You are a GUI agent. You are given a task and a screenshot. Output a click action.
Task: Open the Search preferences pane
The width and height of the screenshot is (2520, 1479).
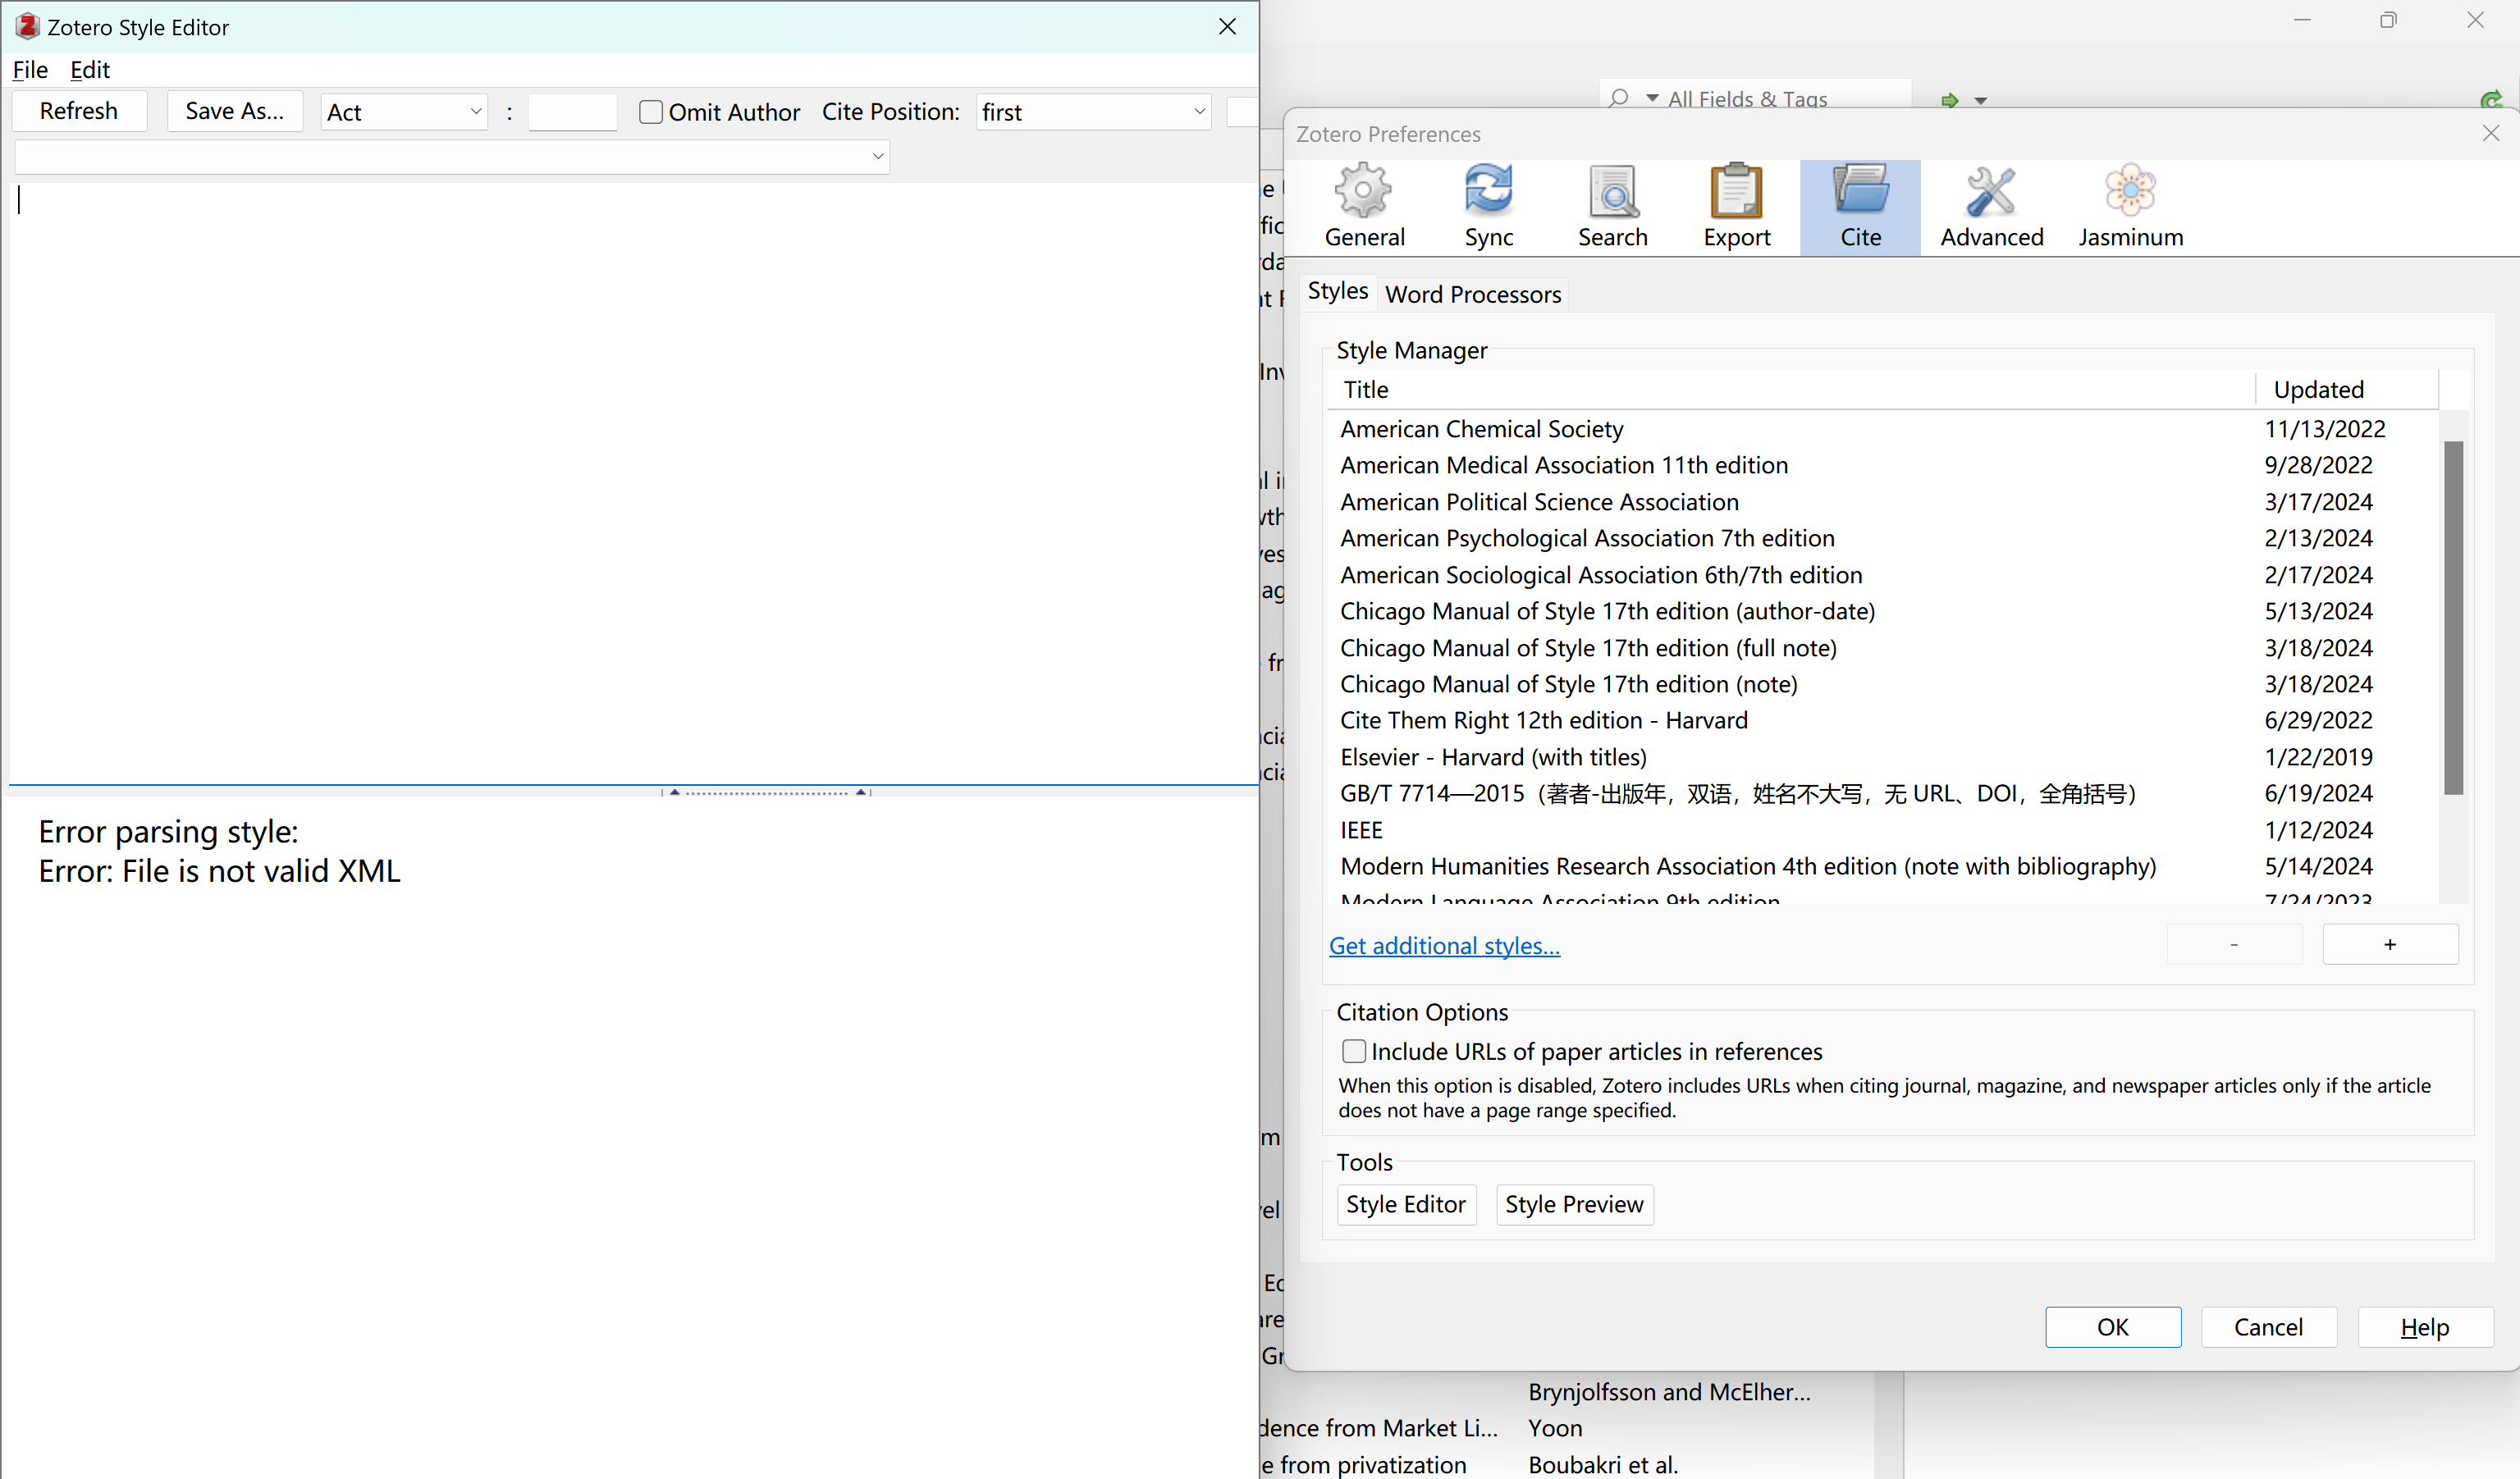coord(1612,207)
